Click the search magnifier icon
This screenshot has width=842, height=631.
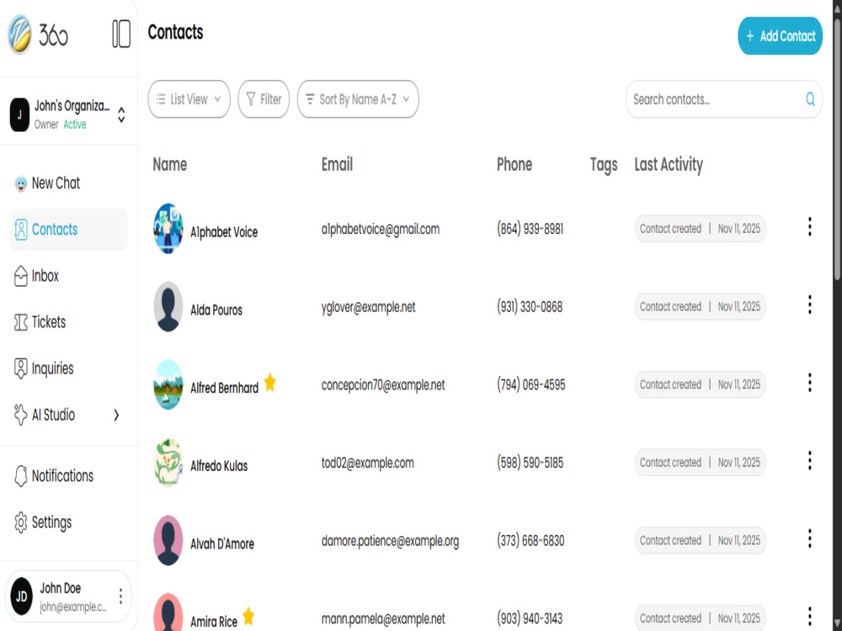coord(810,99)
